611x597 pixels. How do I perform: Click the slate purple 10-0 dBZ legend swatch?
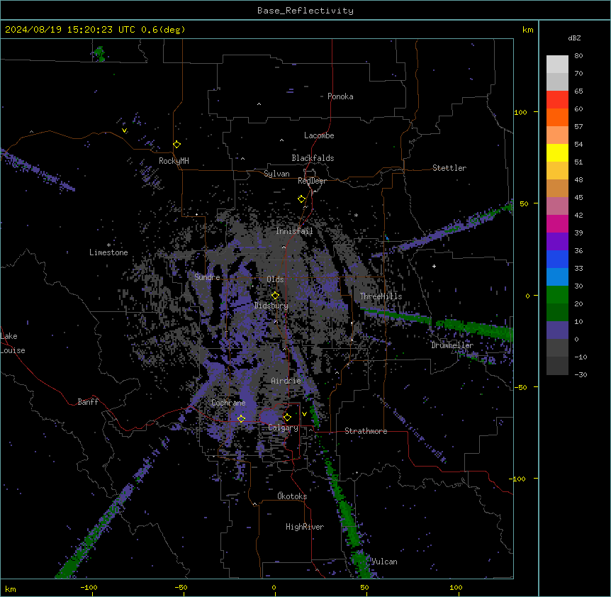click(x=557, y=330)
